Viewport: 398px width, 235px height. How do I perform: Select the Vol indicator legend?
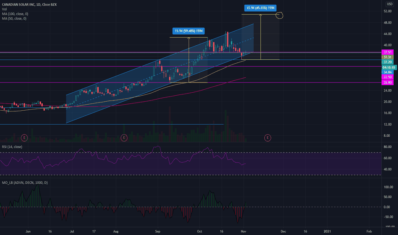(x=4, y=9)
